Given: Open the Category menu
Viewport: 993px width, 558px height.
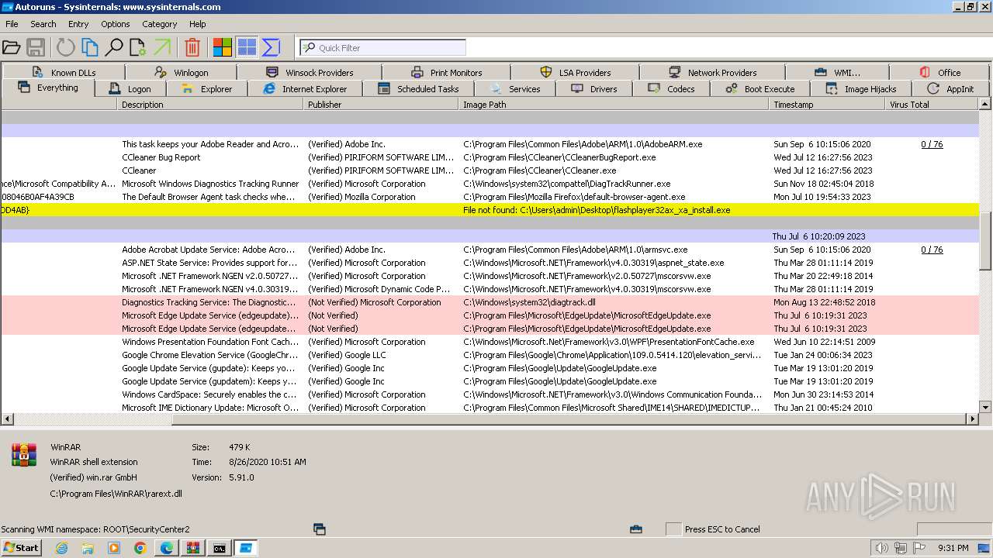Looking at the screenshot, I should click(160, 24).
